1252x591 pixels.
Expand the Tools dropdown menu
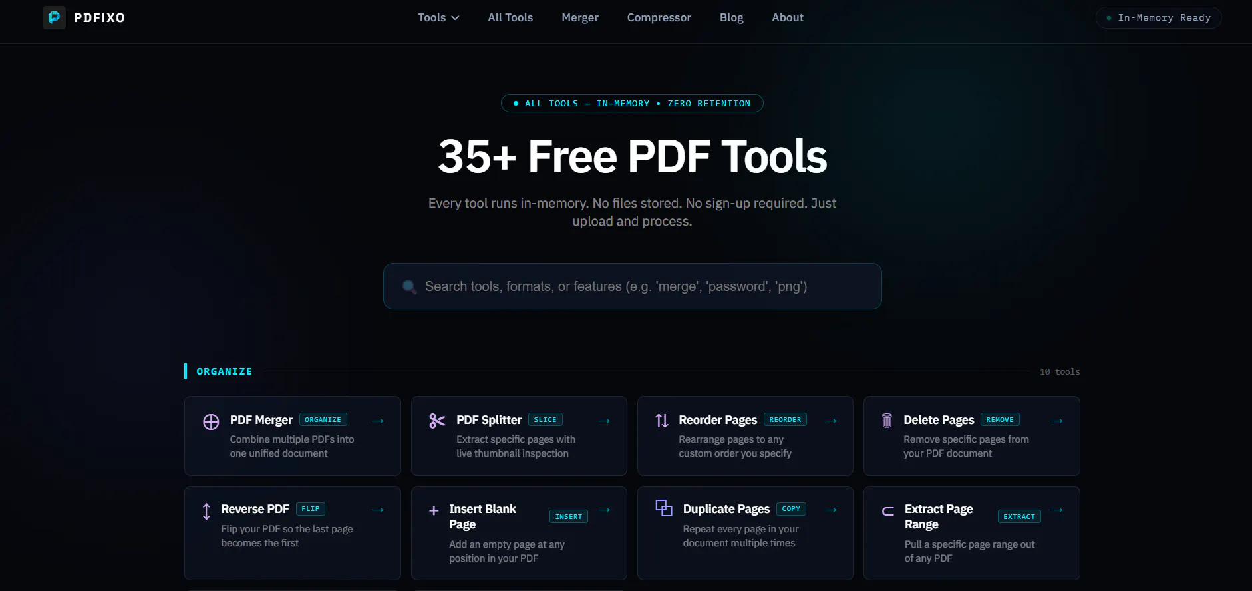438,17
